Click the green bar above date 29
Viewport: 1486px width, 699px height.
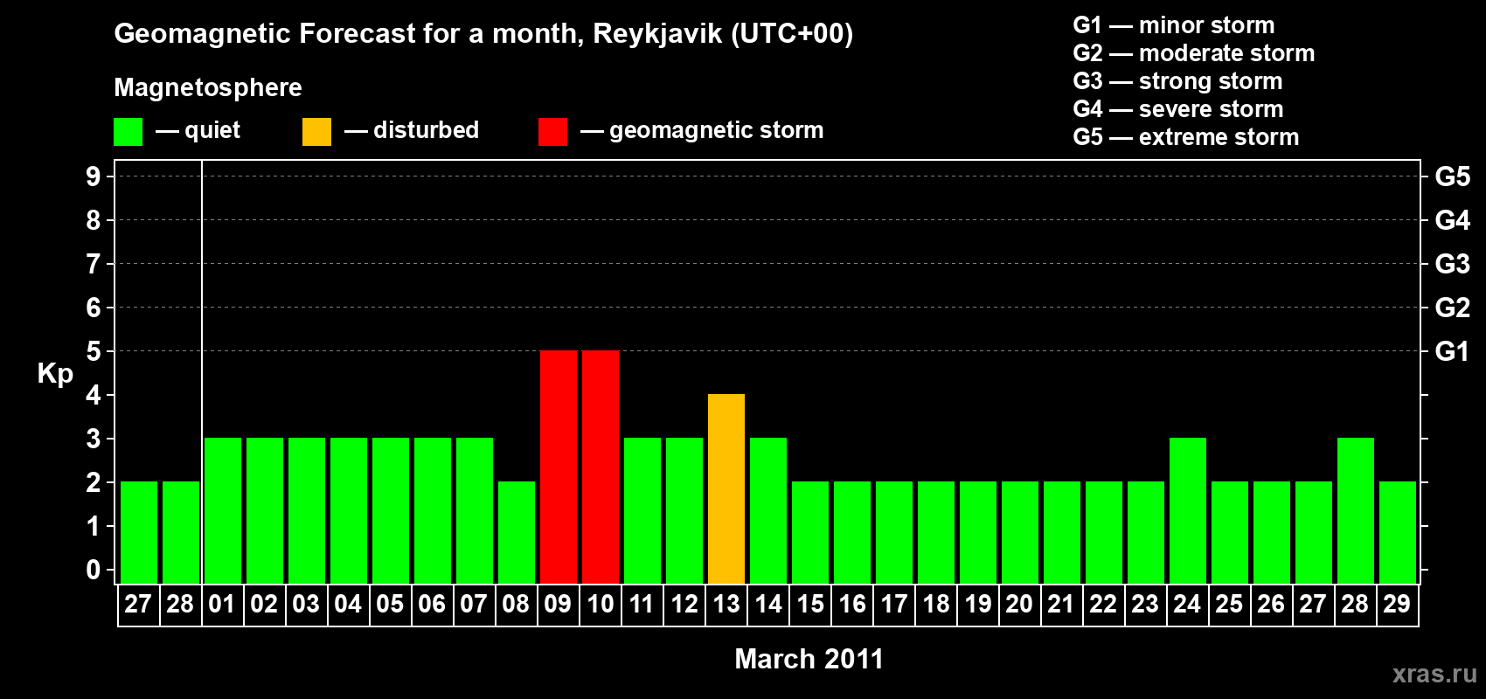1398,532
